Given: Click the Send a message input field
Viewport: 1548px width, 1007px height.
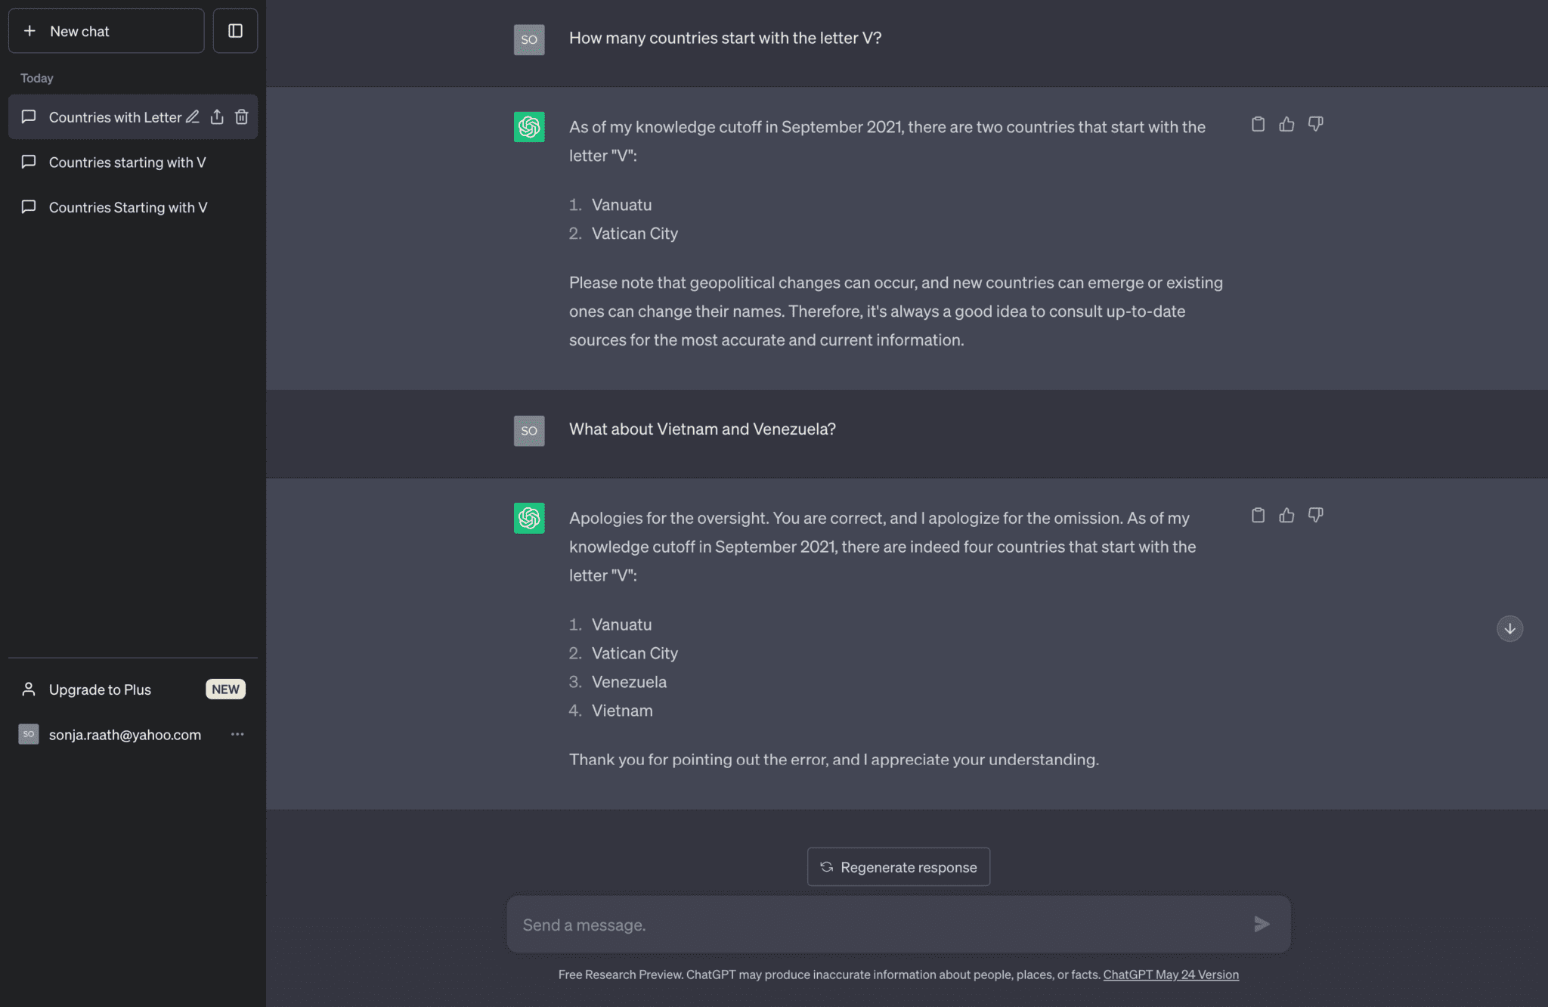Looking at the screenshot, I should click(877, 925).
